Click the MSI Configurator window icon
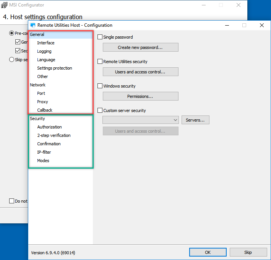 coord(5,5)
